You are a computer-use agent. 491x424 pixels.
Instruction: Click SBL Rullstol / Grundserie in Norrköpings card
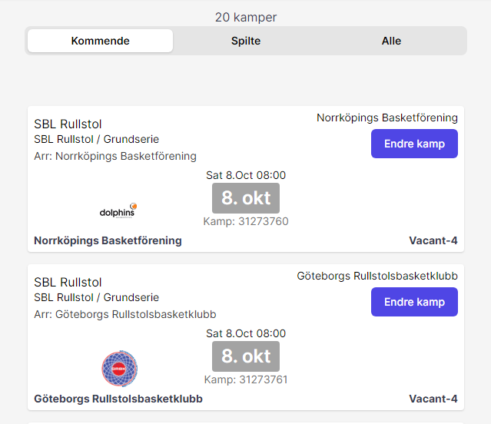pyautogui.click(x=97, y=139)
